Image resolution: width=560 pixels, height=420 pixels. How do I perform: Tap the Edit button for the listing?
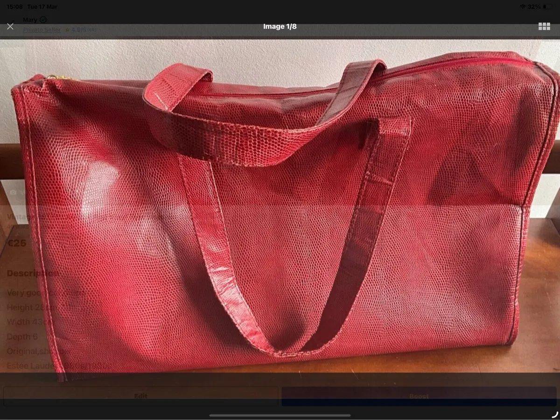tap(141, 396)
